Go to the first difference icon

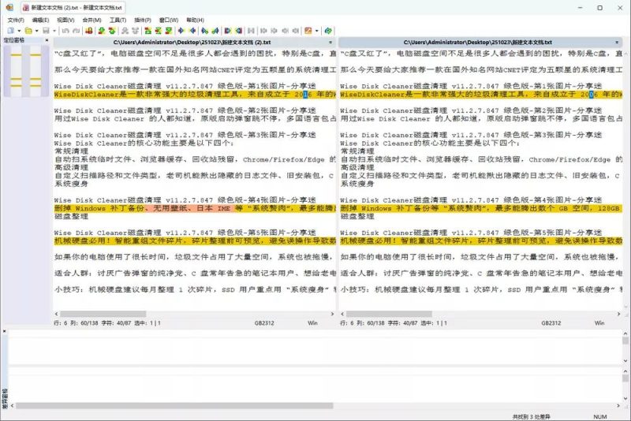(147, 31)
